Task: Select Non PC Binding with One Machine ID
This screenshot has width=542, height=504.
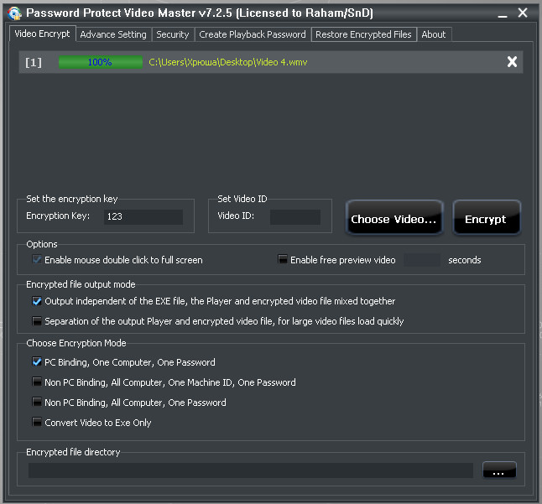Action: pyautogui.click(x=37, y=382)
